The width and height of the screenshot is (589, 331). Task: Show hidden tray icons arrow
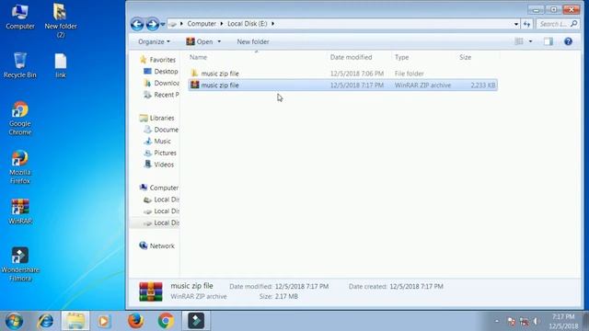click(x=497, y=321)
